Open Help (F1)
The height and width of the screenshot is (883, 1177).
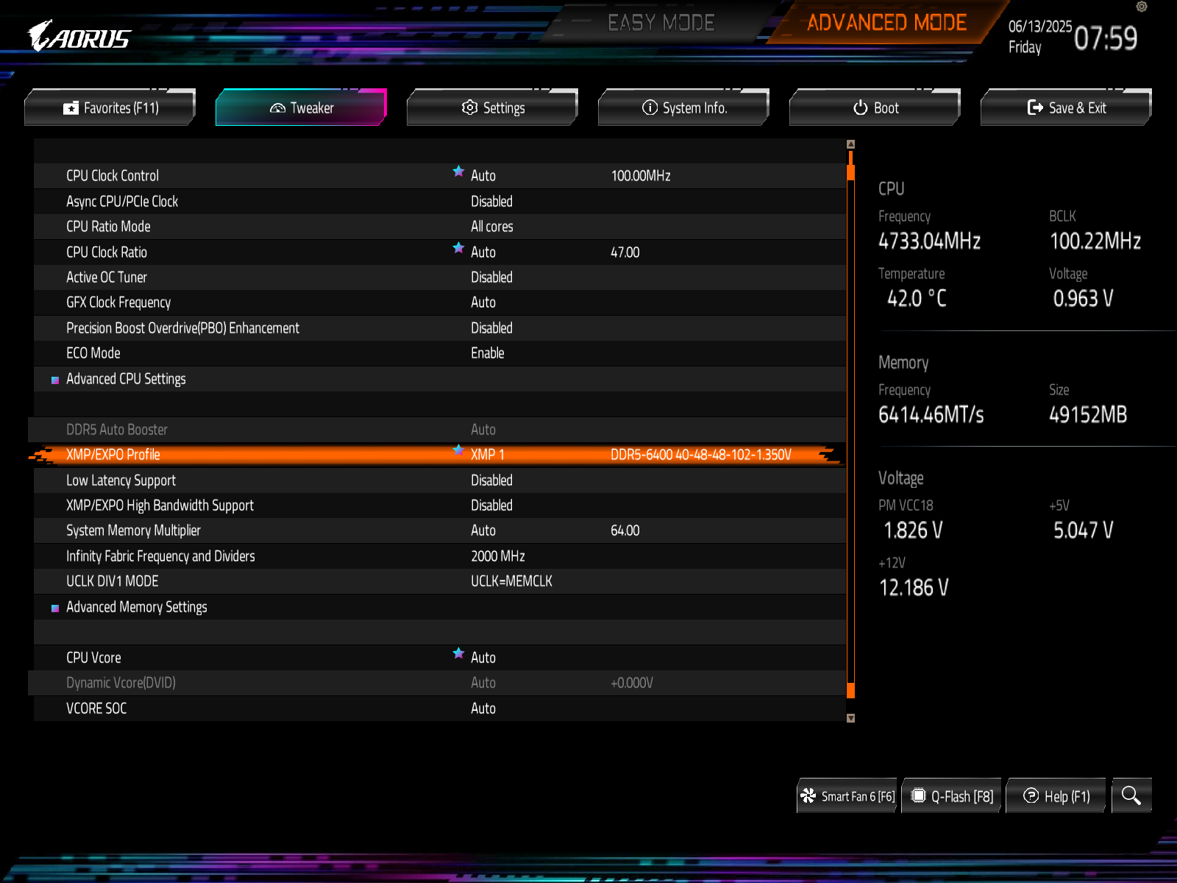click(x=1056, y=795)
